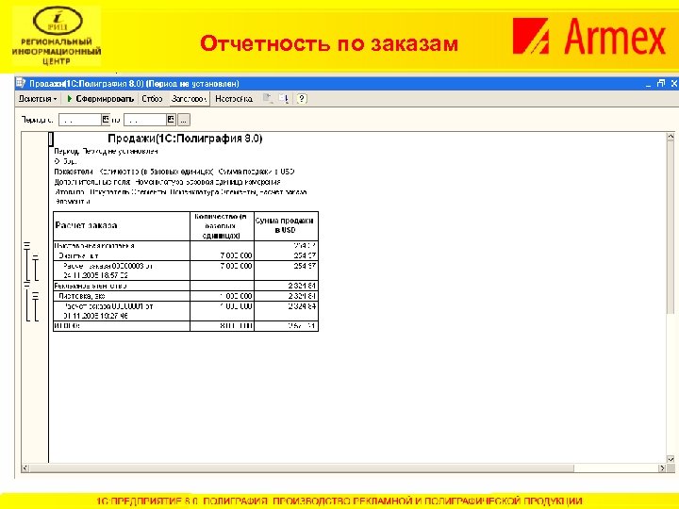Click the green Сформировать play icon
679x509 pixels.
point(69,99)
